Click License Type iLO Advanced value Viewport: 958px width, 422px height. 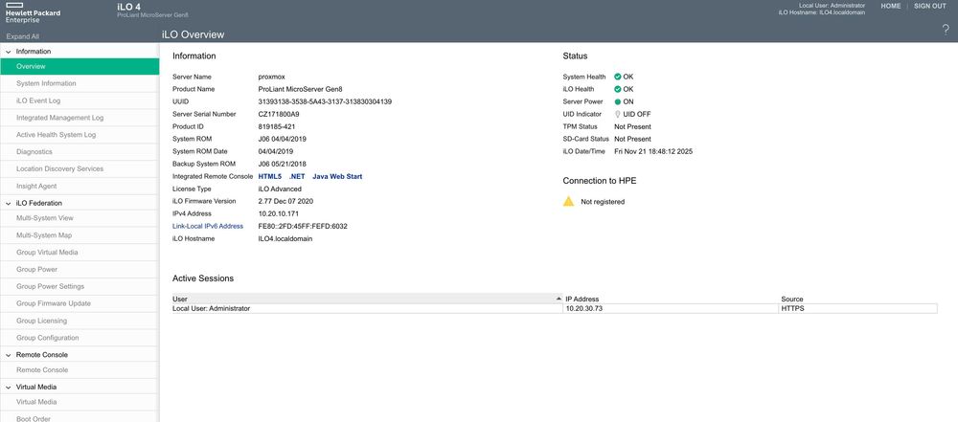(x=280, y=189)
